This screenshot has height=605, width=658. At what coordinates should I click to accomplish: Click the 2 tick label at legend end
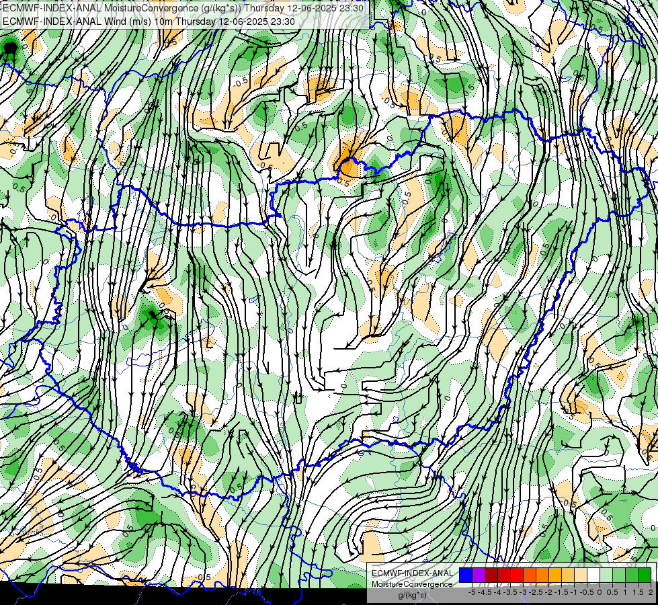tap(651, 592)
